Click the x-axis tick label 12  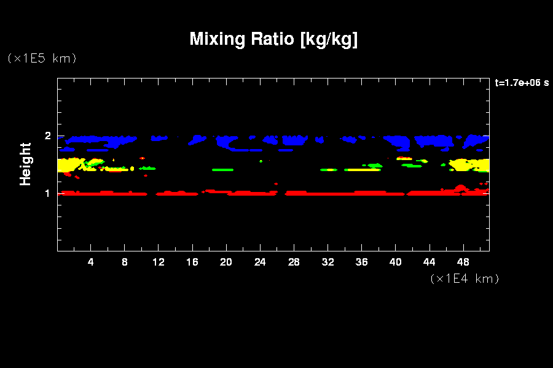pyautogui.click(x=159, y=262)
